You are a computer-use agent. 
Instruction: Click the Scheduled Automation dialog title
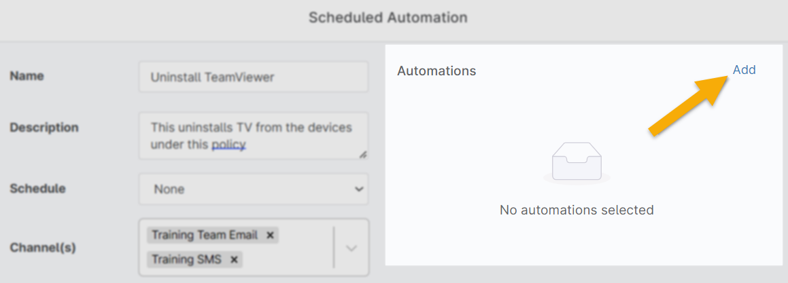388,18
